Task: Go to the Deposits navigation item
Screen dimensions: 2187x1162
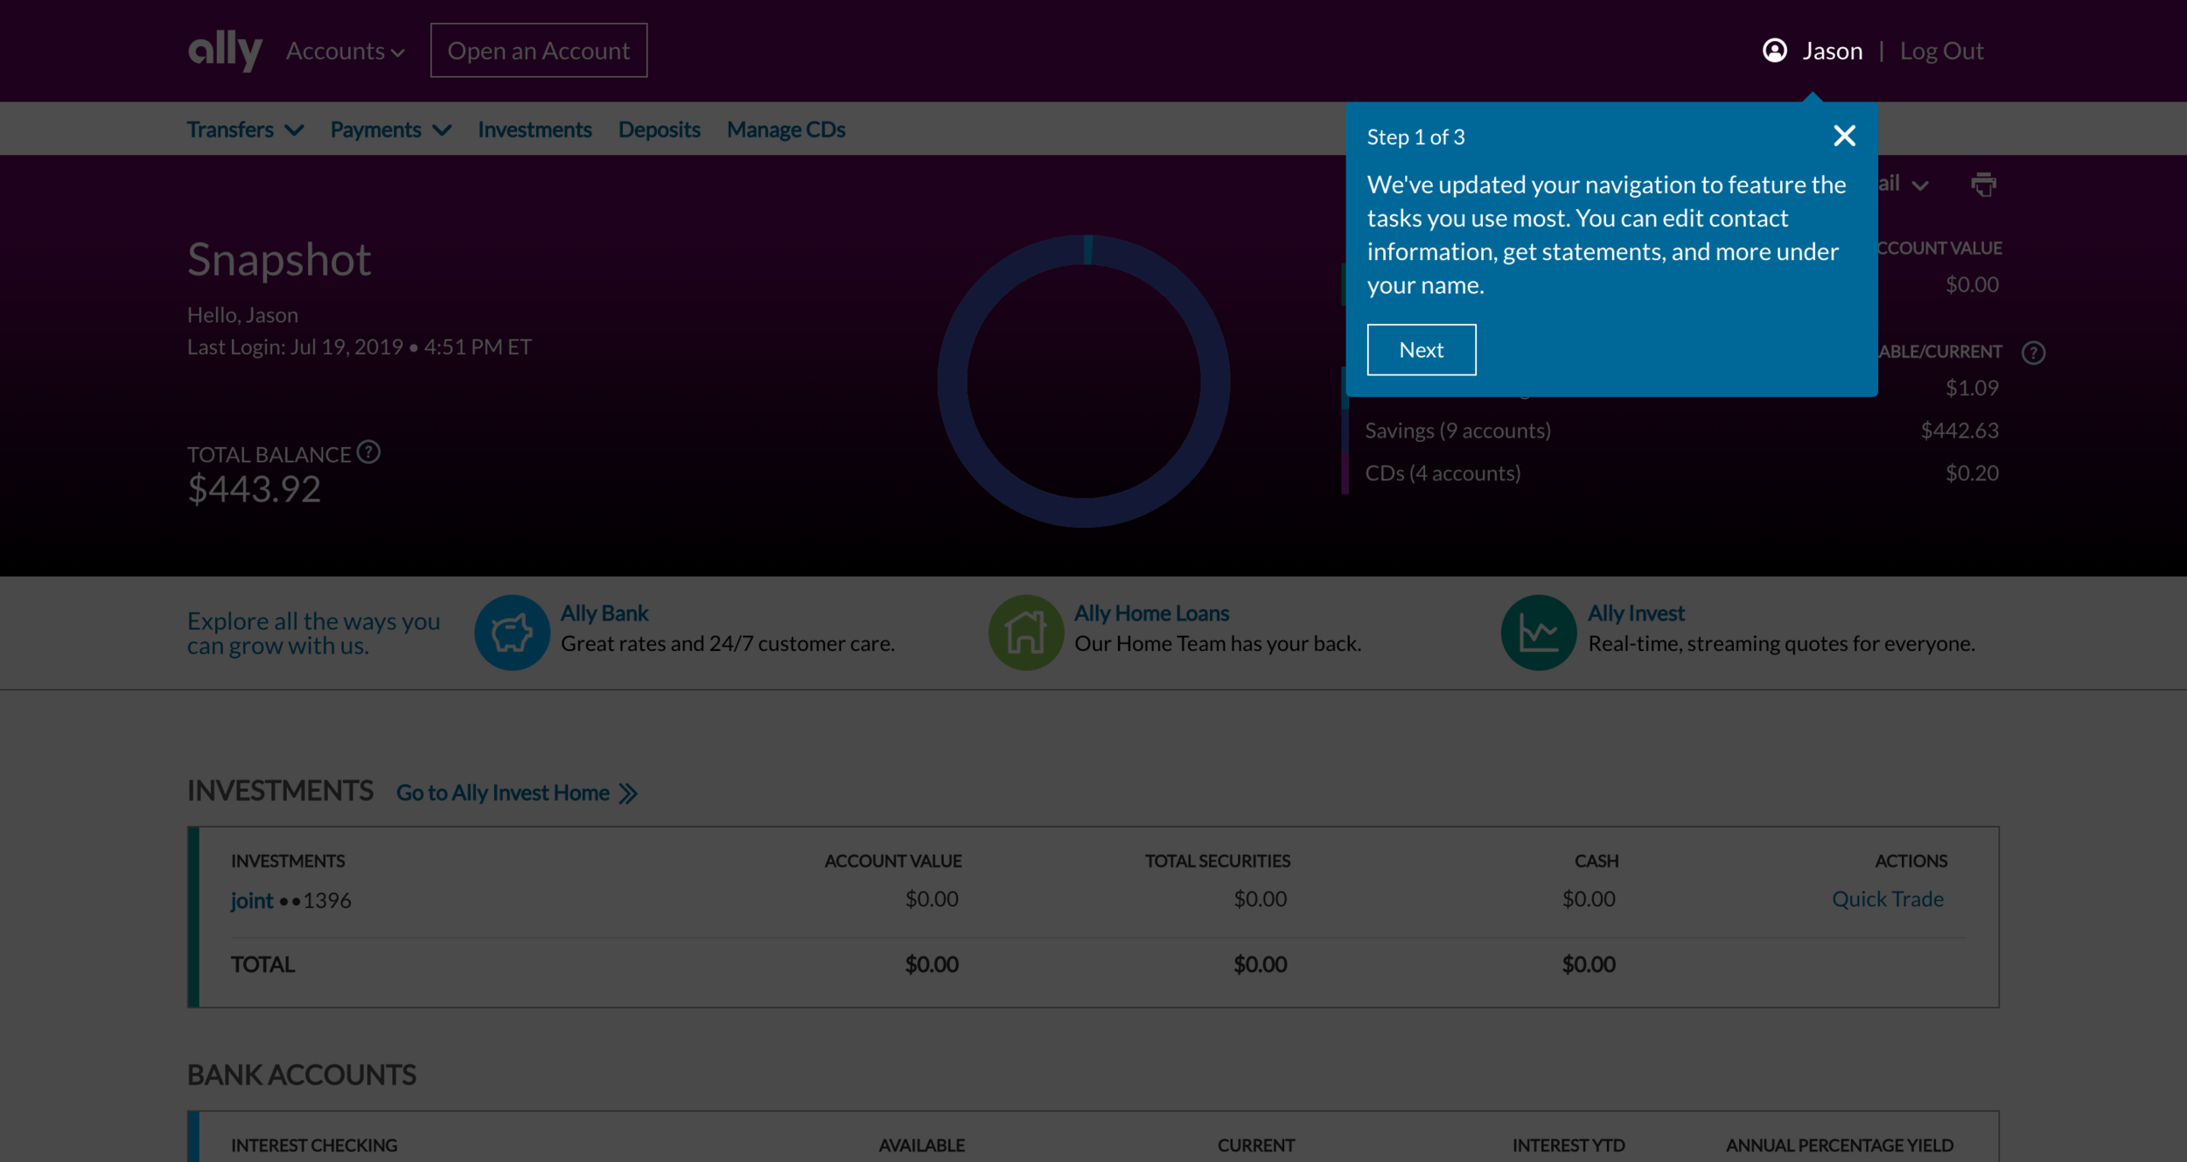Action: point(659,129)
